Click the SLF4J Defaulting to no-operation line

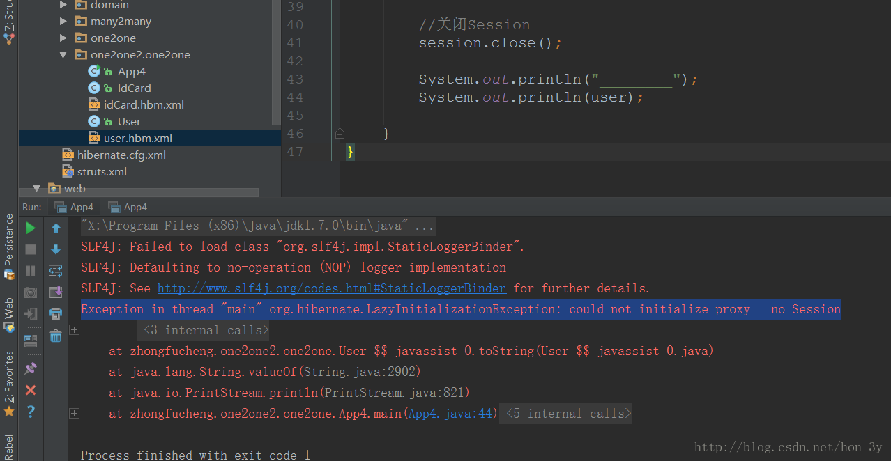(x=294, y=267)
